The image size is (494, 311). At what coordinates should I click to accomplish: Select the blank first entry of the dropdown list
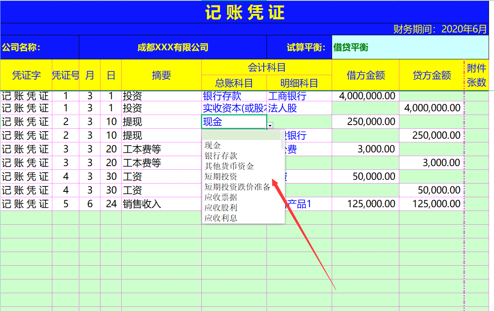(x=242, y=135)
